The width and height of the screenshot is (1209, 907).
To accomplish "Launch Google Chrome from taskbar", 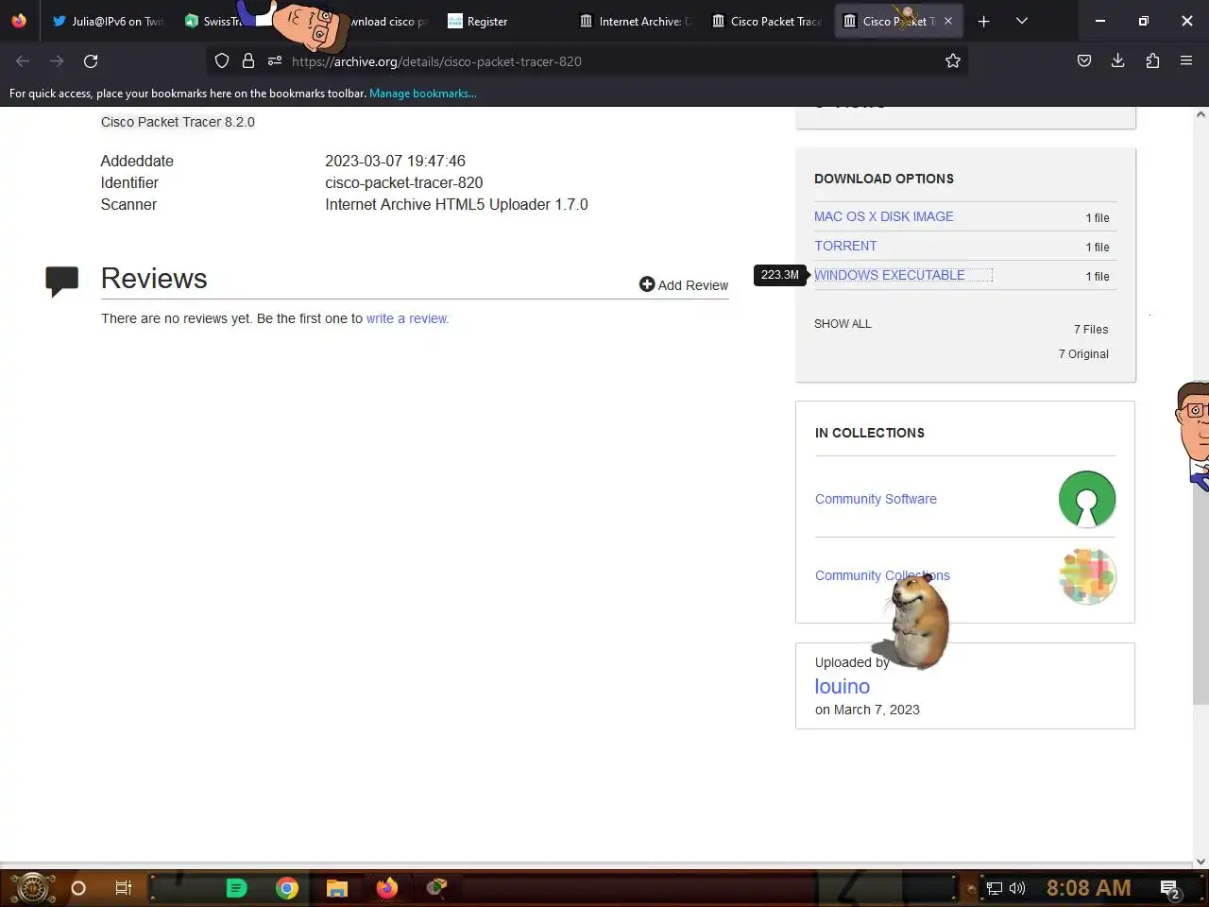I will click(287, 888).
